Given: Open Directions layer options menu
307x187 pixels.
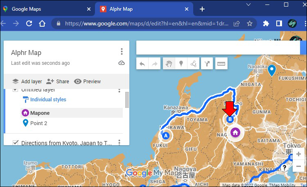Looking at the screenshot, I should [119, 142].
